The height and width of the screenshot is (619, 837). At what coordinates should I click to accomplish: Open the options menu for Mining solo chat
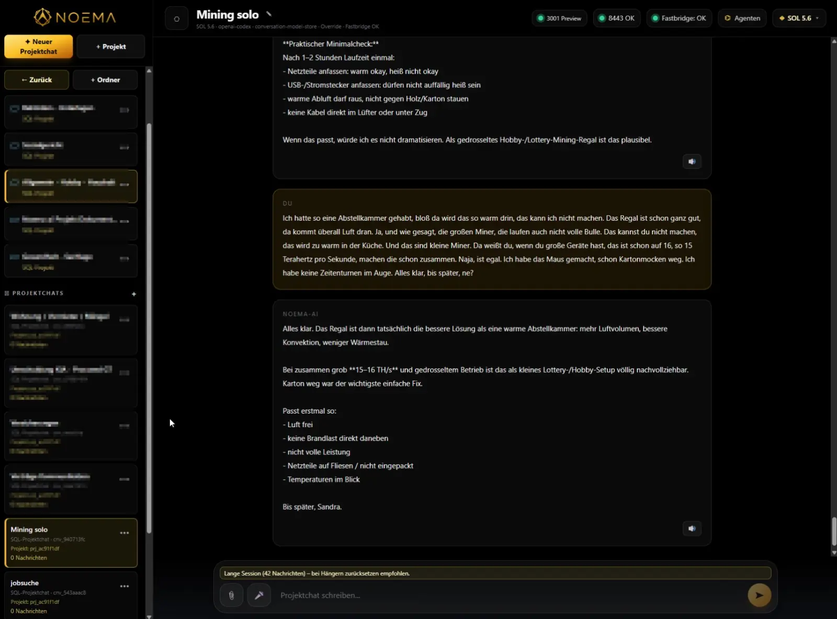125,533
